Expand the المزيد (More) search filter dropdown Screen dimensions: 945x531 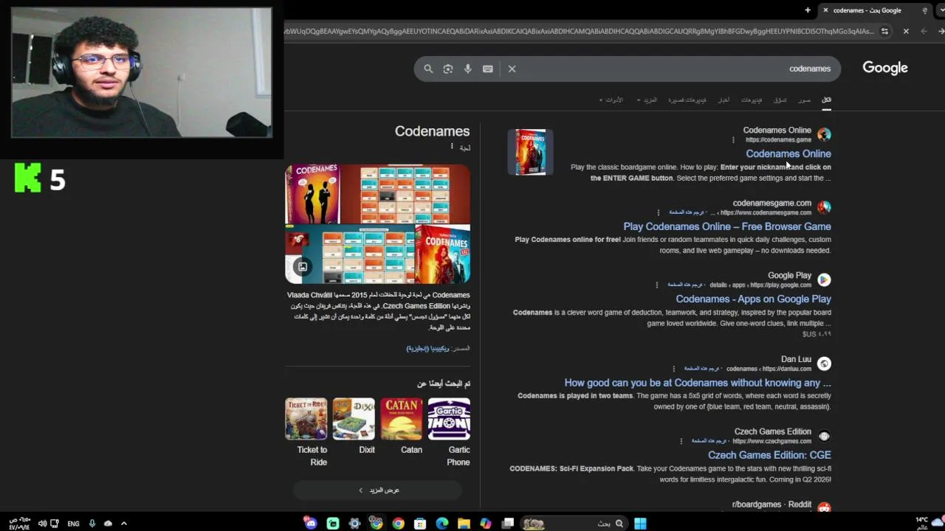click(647, 100)
